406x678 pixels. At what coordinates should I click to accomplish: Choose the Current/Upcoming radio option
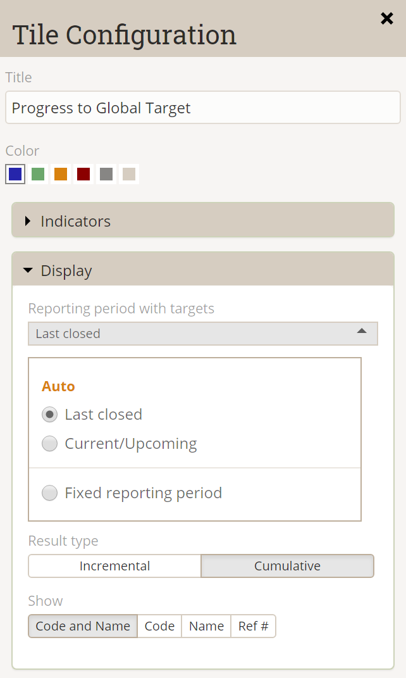click(x=49, y=444)
